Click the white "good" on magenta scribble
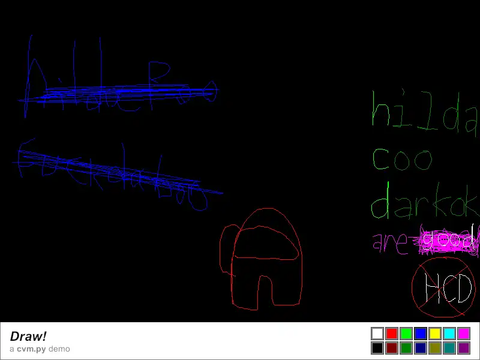Image resolution: width=480 pixels, height=360 pixels. click(x=448, y=239)
